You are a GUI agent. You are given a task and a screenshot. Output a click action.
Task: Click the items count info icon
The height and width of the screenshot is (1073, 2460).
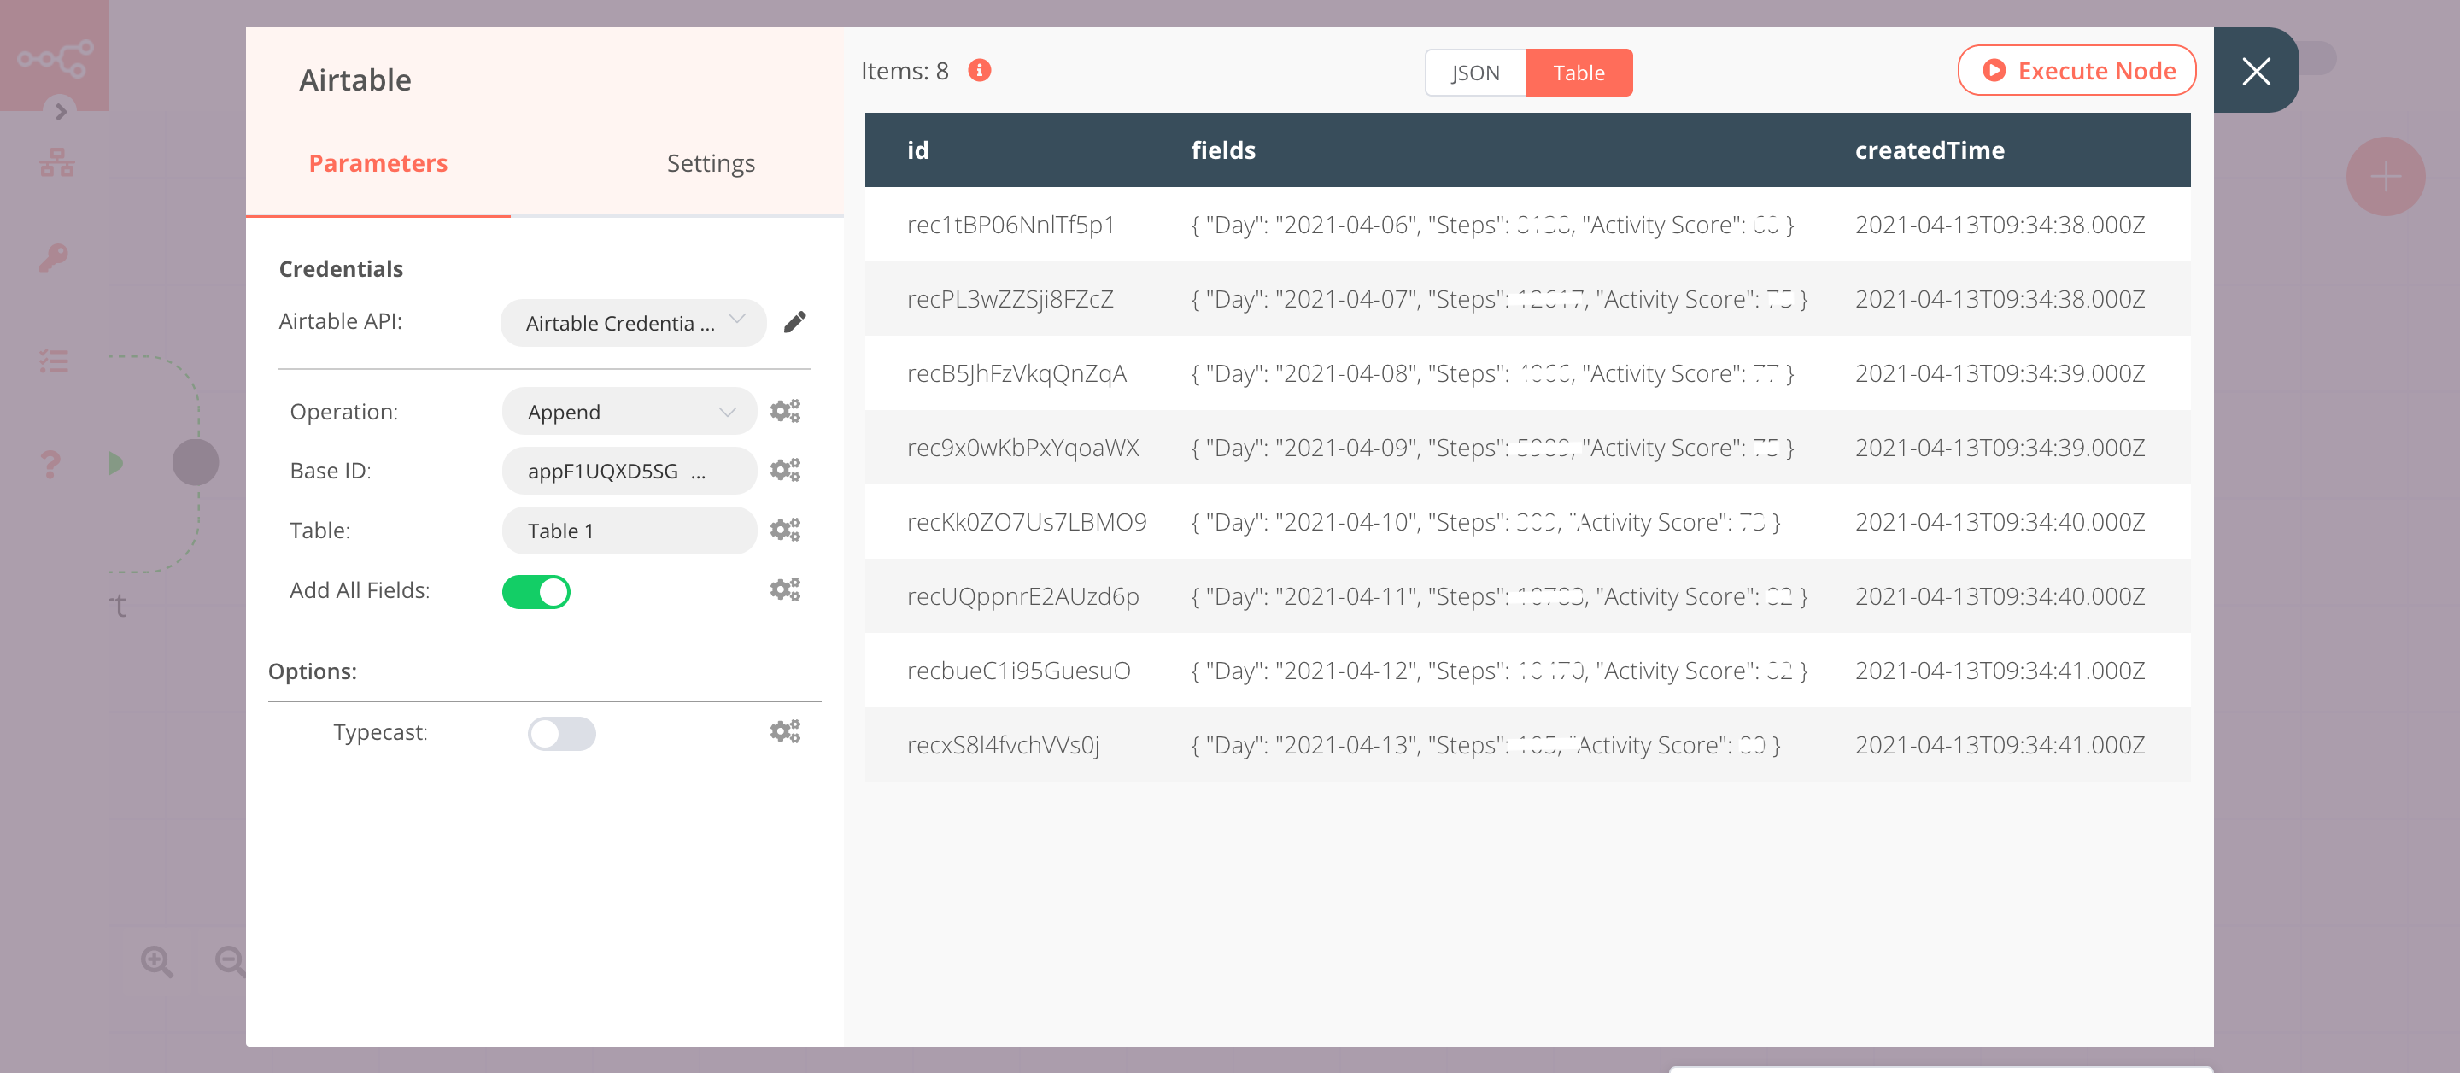pos(979,69)
